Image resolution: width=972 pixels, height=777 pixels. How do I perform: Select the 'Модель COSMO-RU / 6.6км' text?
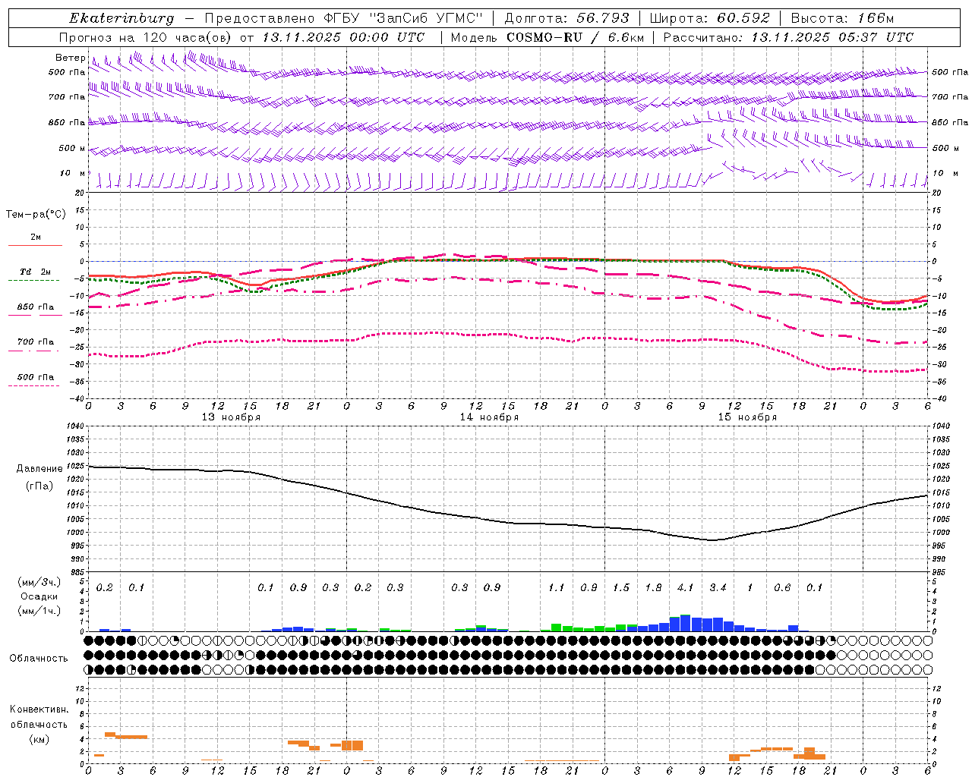pyautogui.click(x=548, y=37)
